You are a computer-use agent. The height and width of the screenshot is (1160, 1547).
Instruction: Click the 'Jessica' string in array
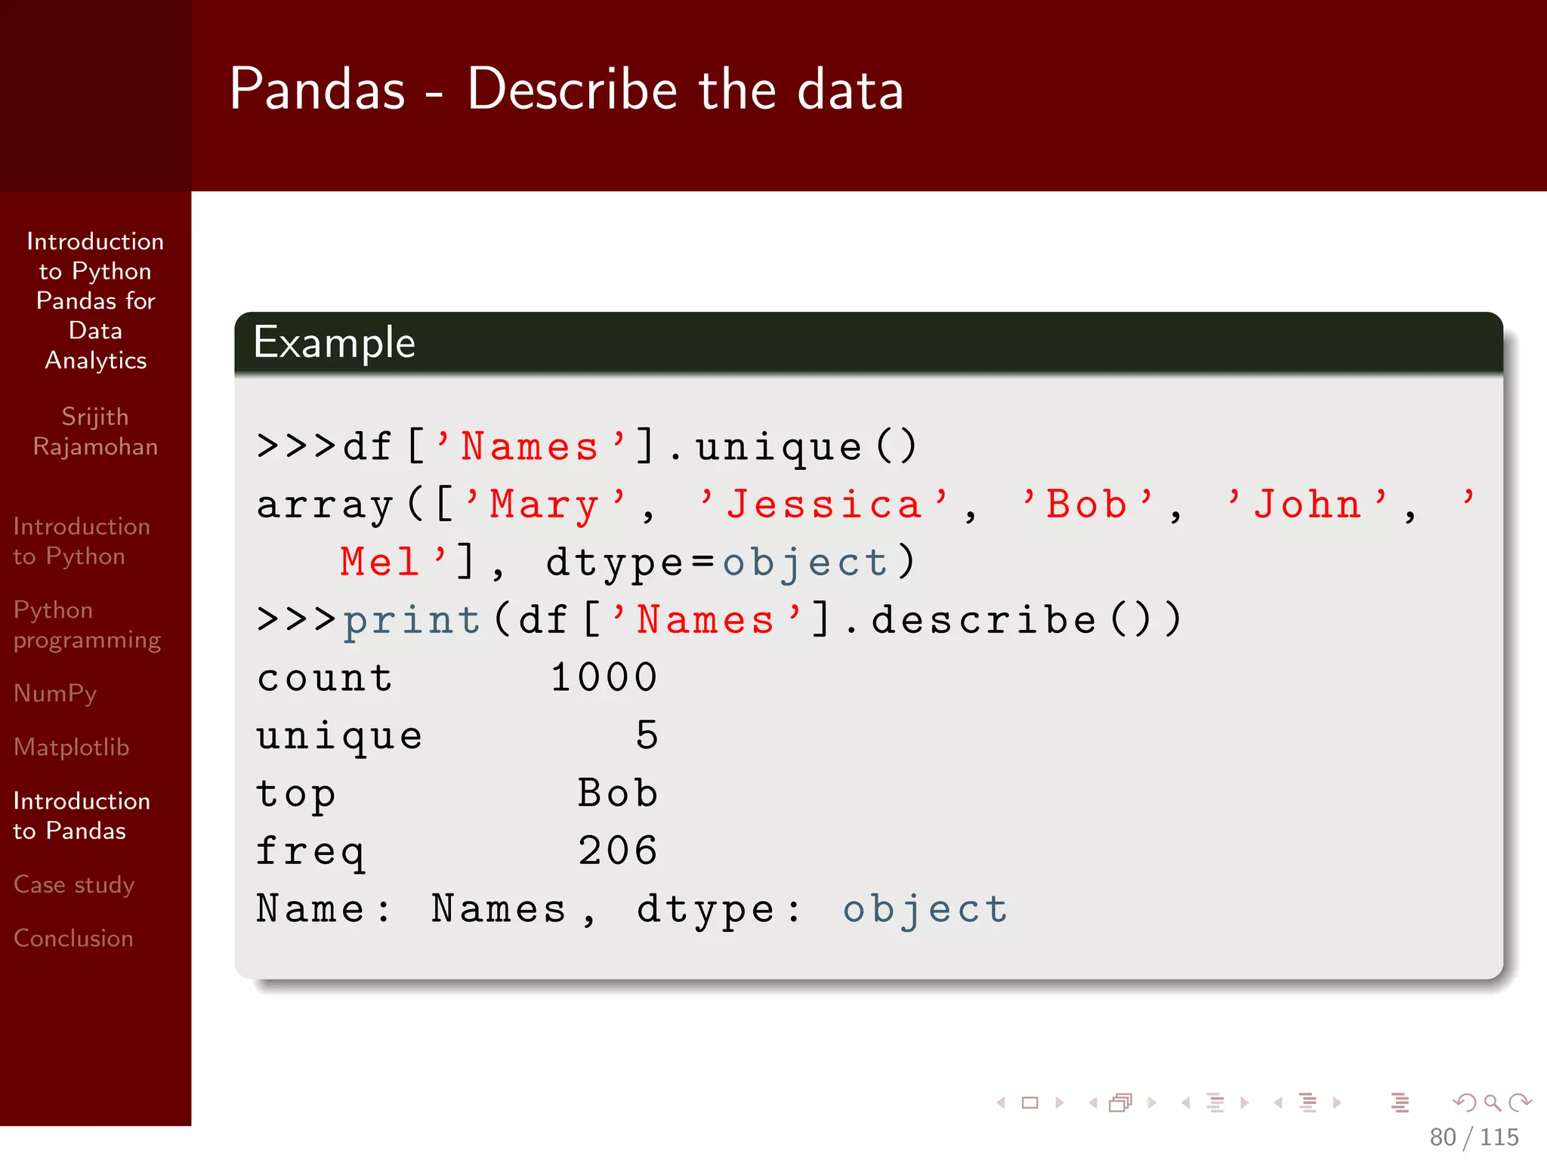[823, 504]
